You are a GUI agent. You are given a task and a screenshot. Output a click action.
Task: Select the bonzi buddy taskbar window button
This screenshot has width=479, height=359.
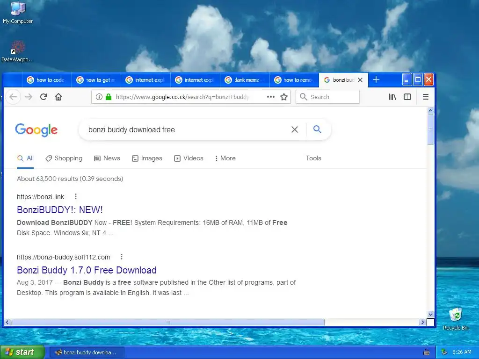coord(87,352)
